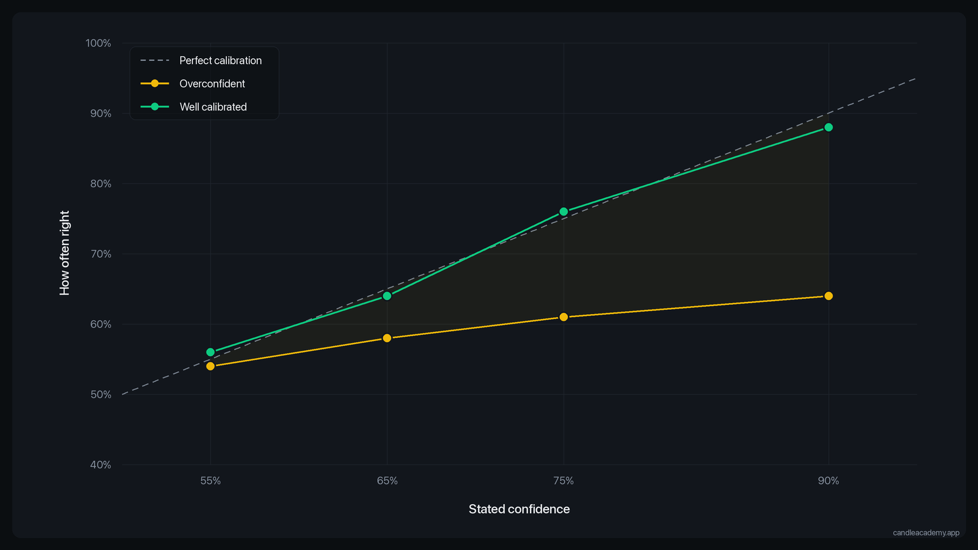The width and height of the screenshot is (978, 550).
Task: Click the Stated confidence axis title
Action: tap(519, 509)
